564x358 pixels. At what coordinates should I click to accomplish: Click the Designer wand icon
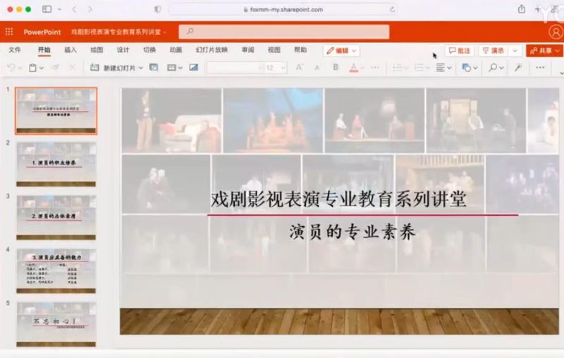(518, 68)
